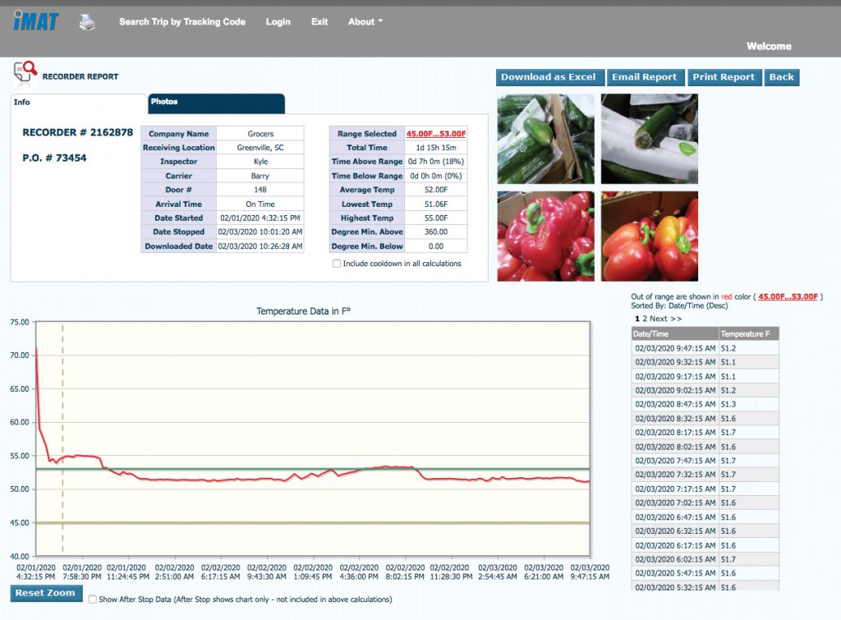Click the dashed vertical marker on the chart
This screenshot has height=620, width=841.
coord(62,439)
